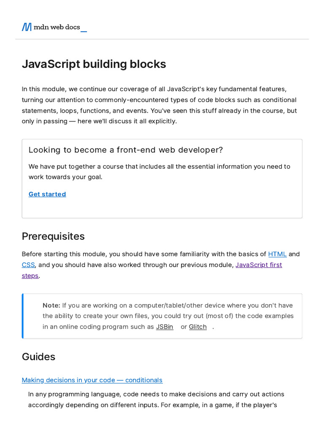Click the course description text in the callout box
The image size is (324, 432).
point(159,172)
